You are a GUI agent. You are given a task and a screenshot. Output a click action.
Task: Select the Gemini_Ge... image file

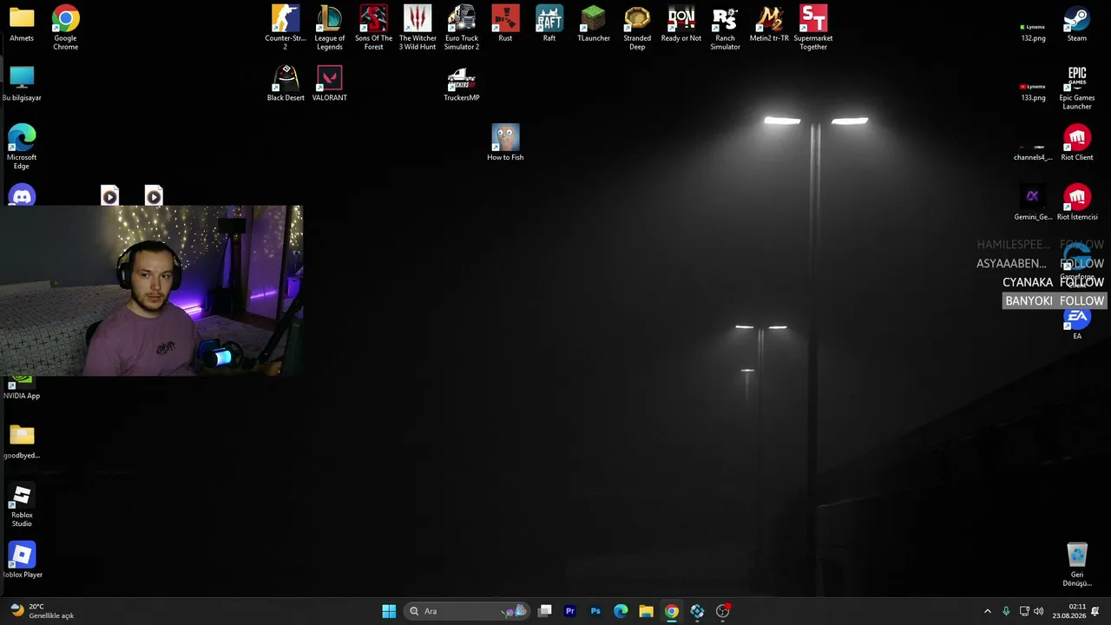coord(1033,202)
